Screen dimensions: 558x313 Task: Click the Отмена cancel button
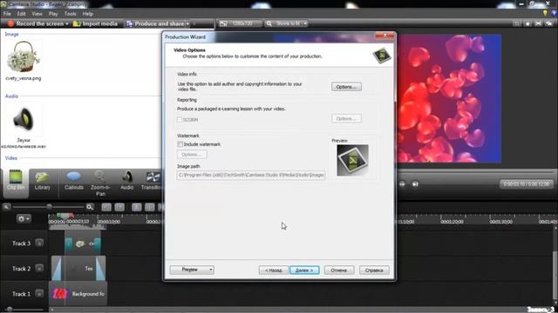coord(339,270)
